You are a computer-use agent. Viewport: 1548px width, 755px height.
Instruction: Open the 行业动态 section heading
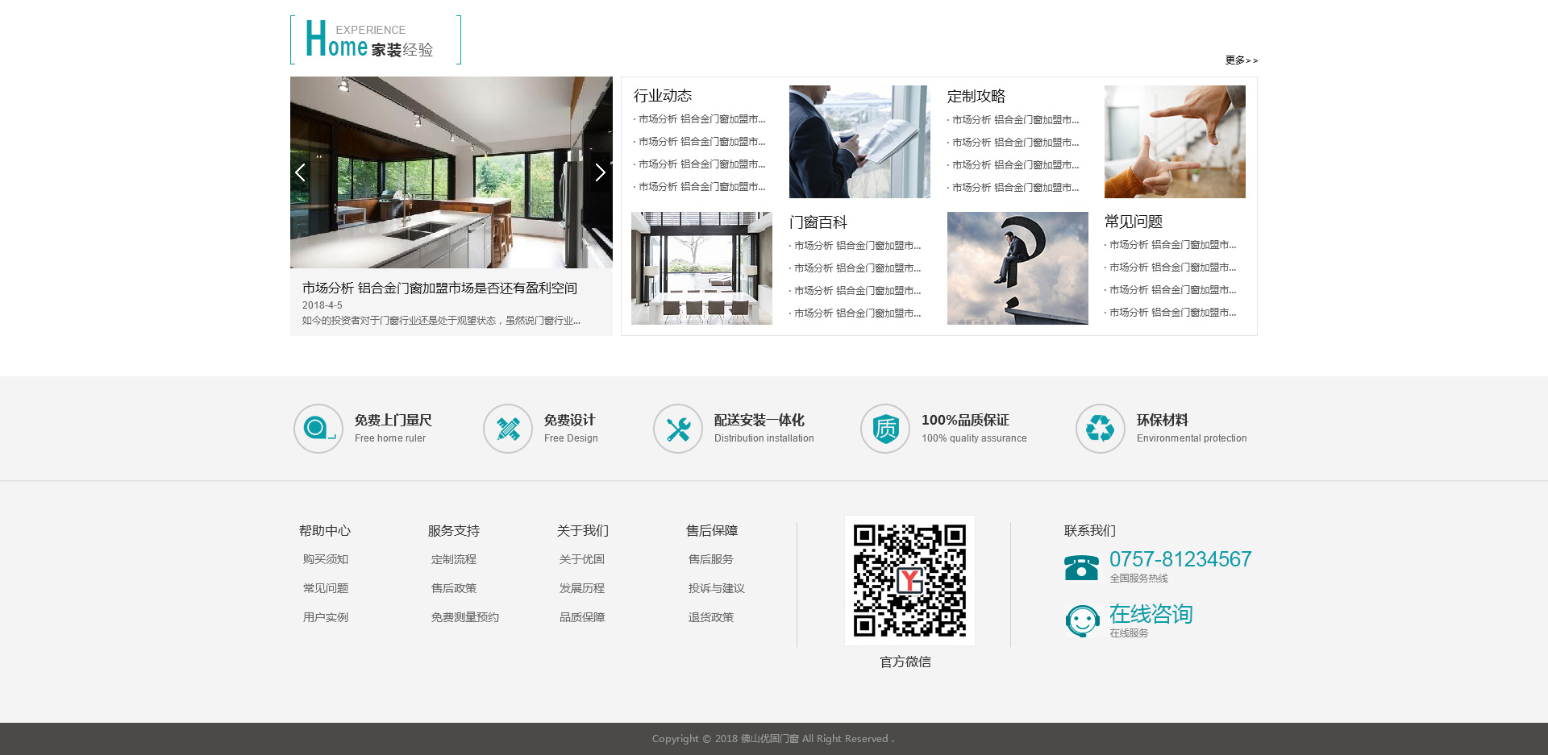[663, 96]
